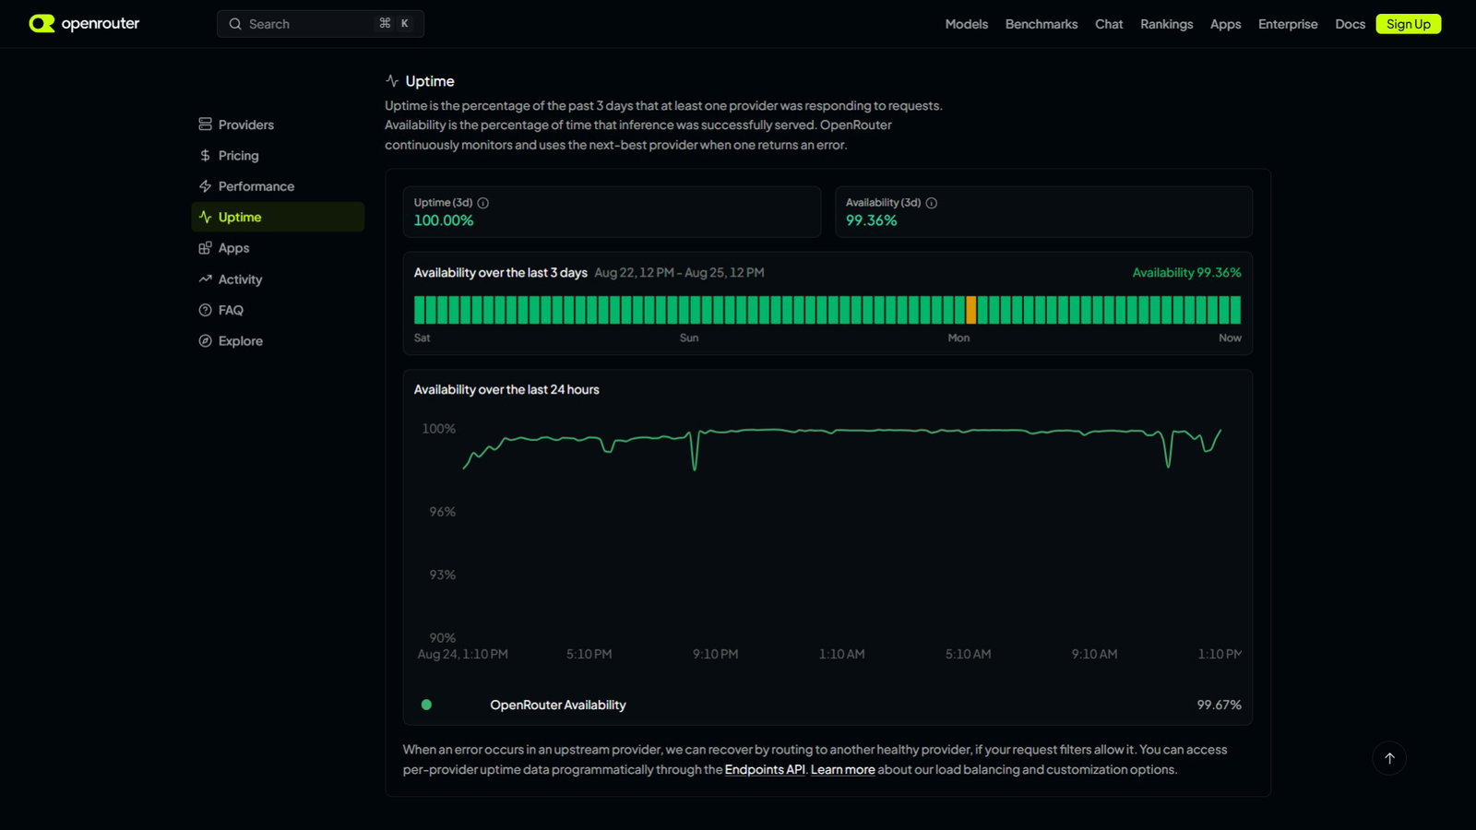The image size is (1476, 830).
Task: Click the Mon label under availability bars
Action: 958,338
